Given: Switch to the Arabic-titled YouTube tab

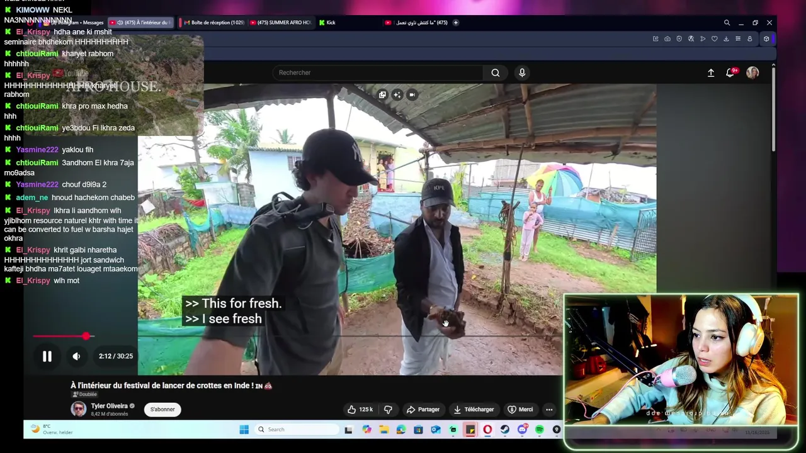Looking at the screenshot, I should pyautogui.click(x=416, y=23).
